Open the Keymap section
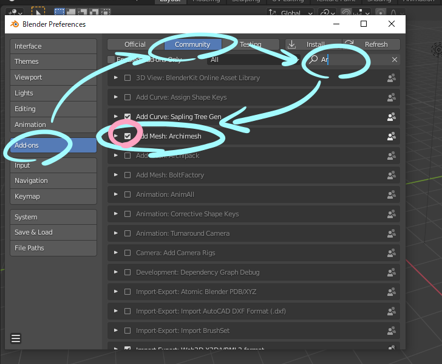The height and width of the screenshot is (364, 442). tap(53, 196)
